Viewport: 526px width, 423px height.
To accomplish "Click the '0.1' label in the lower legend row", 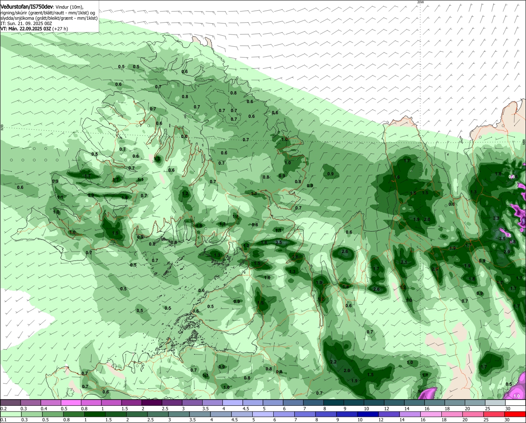I will point(3,420).
